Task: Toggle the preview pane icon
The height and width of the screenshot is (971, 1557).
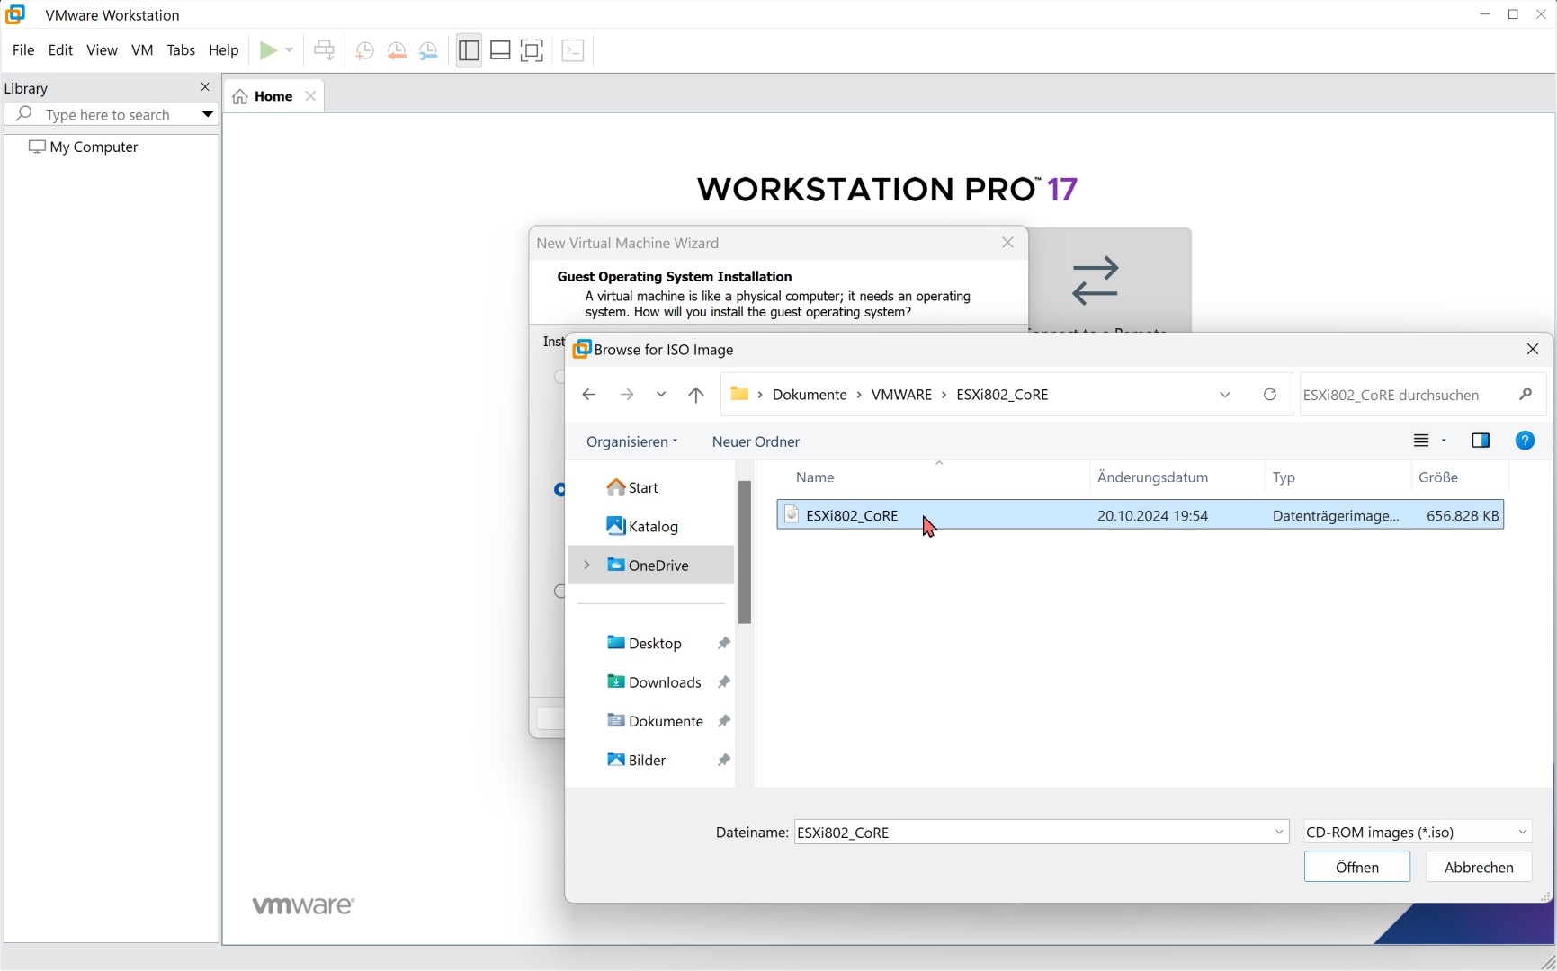Action: tap(1481, 441)
